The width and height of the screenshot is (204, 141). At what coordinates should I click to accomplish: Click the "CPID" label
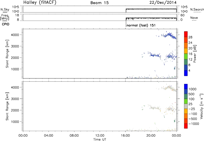(5, 24)
